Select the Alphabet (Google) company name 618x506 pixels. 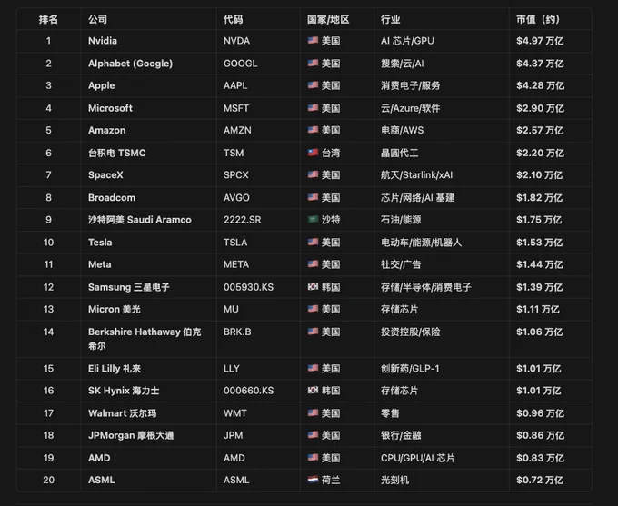(130, 64)
